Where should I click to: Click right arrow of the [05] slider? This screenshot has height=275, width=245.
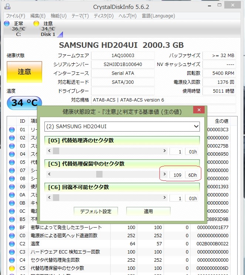164,151
